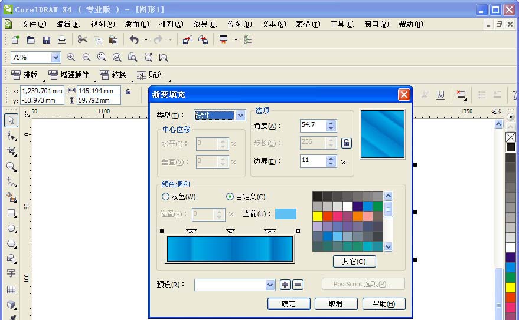Click the 取消 cancel button
The height and width of the screenshot is (320, 519).
pos(336,304)
